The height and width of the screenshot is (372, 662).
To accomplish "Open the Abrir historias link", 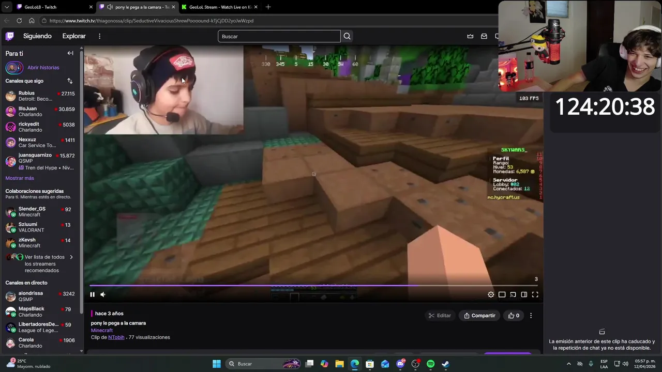I will (43, 68).
